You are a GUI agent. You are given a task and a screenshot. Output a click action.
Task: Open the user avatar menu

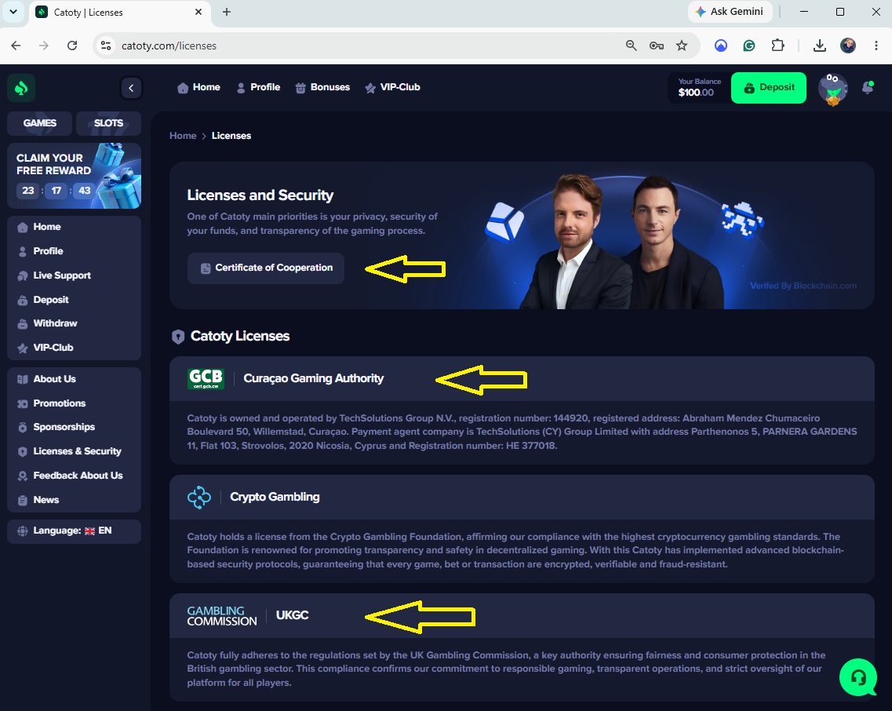tap(833, 89)
